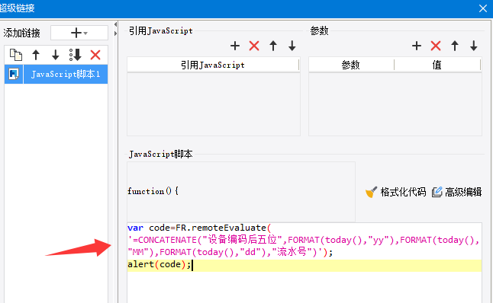Open the add link plus dropdown
The image size is (493, 303).
[79, 33]
